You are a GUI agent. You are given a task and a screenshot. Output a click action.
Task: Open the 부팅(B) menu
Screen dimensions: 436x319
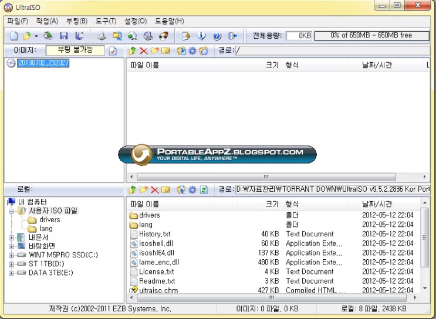77,21
